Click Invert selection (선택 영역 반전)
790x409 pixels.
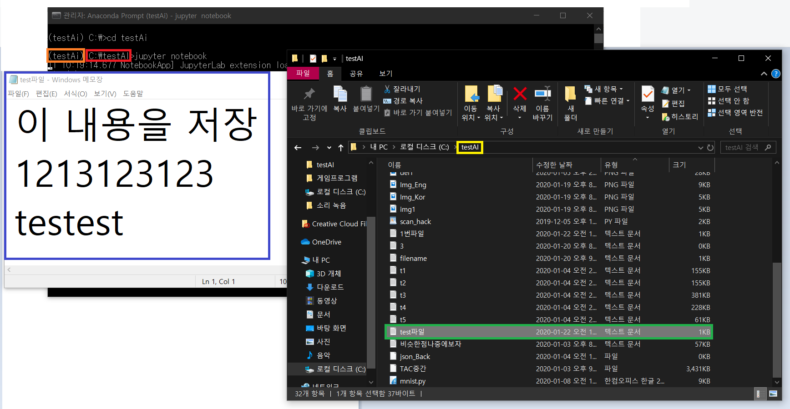click(x=735, y=113)
